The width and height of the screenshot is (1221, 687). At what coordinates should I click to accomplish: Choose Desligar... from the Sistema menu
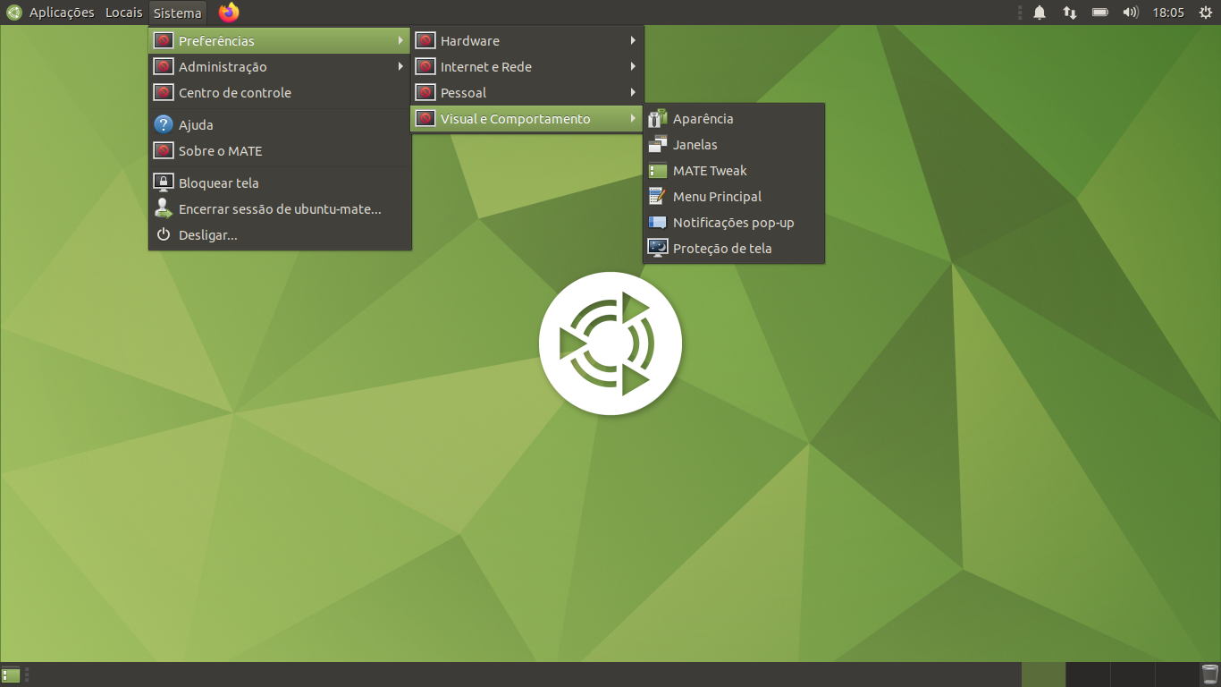(280, 235)
